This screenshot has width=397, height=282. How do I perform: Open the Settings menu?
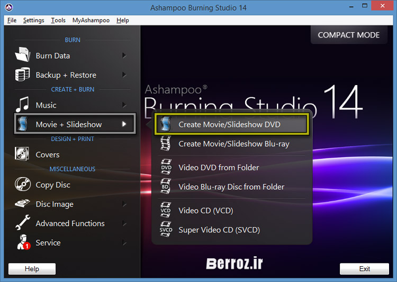[x=34, y=20]
